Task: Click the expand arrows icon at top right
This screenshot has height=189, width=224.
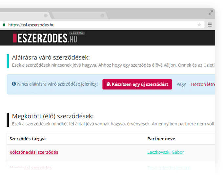Action: (211, 13)
